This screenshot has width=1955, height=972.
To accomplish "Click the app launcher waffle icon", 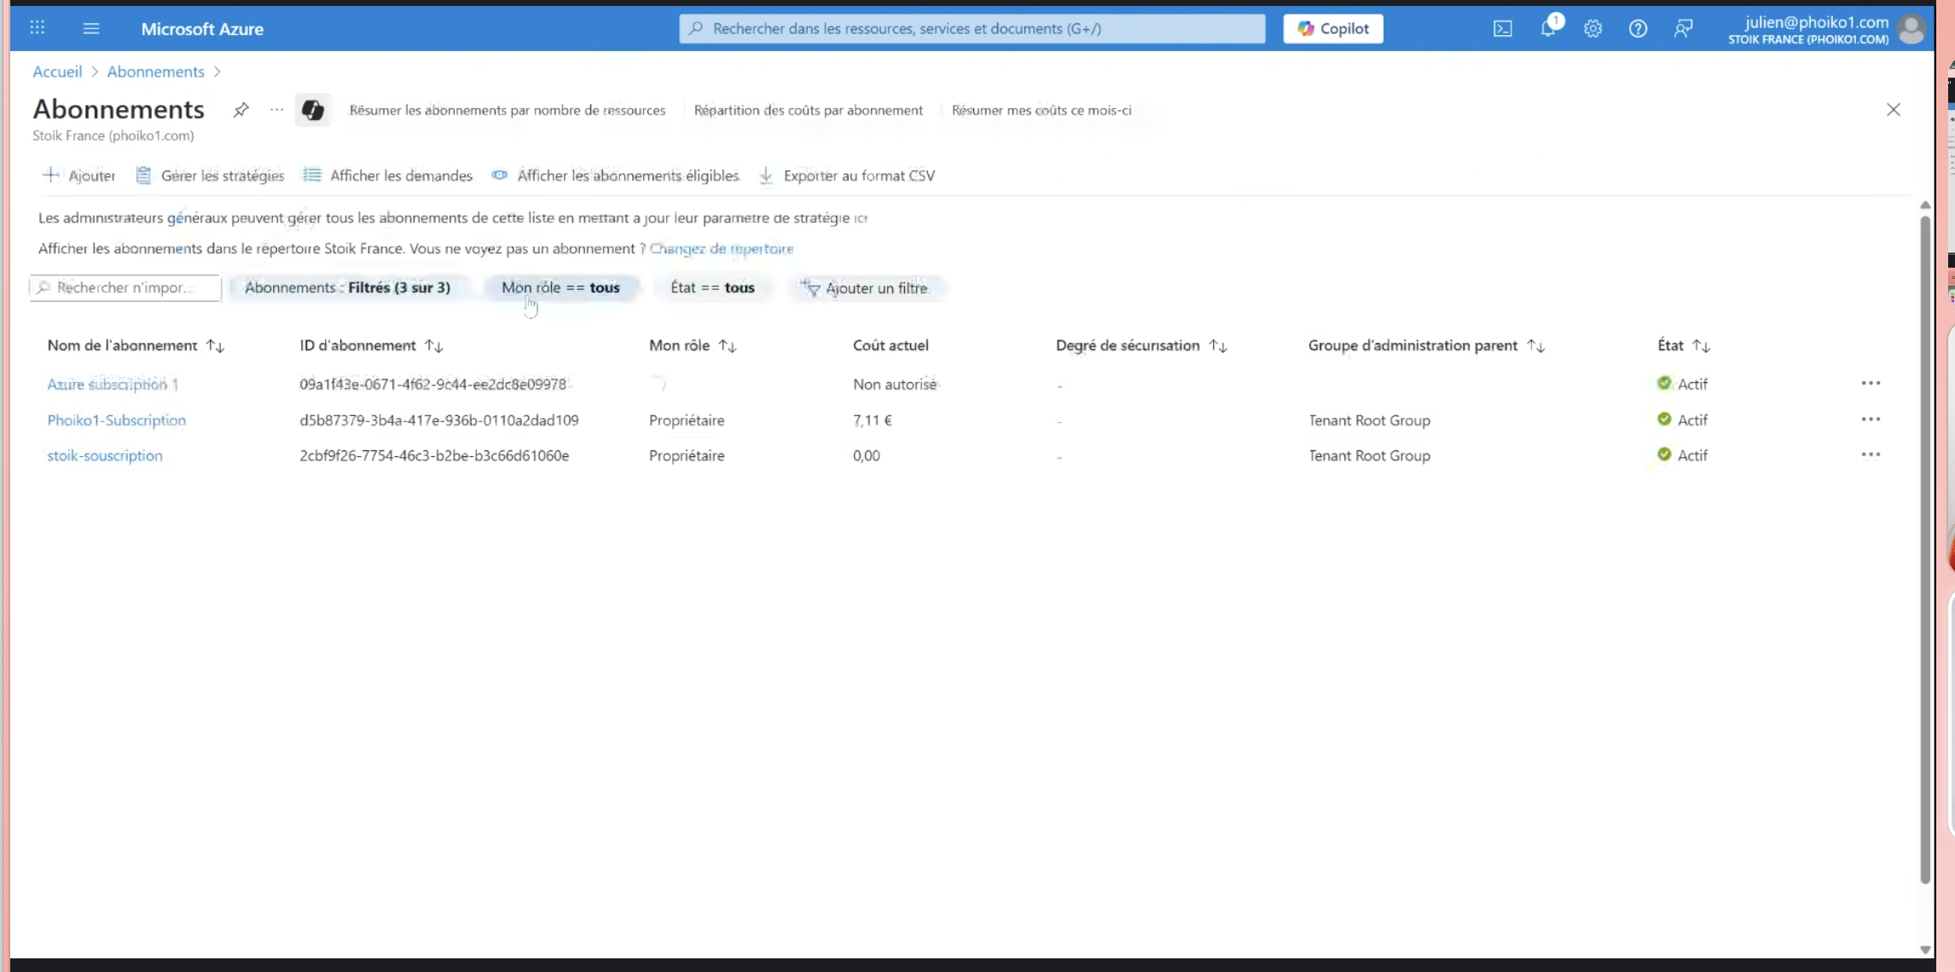I will click(x=38, y=28).
